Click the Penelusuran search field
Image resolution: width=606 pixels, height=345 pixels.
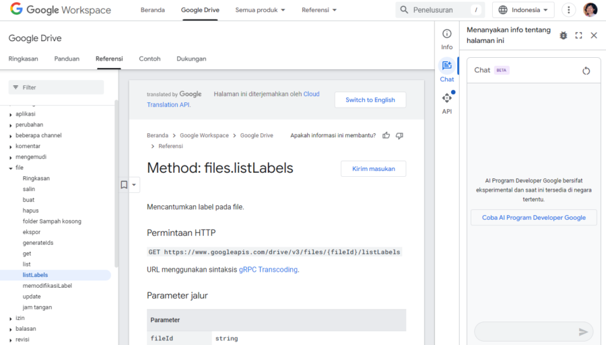tap(441, 10)
